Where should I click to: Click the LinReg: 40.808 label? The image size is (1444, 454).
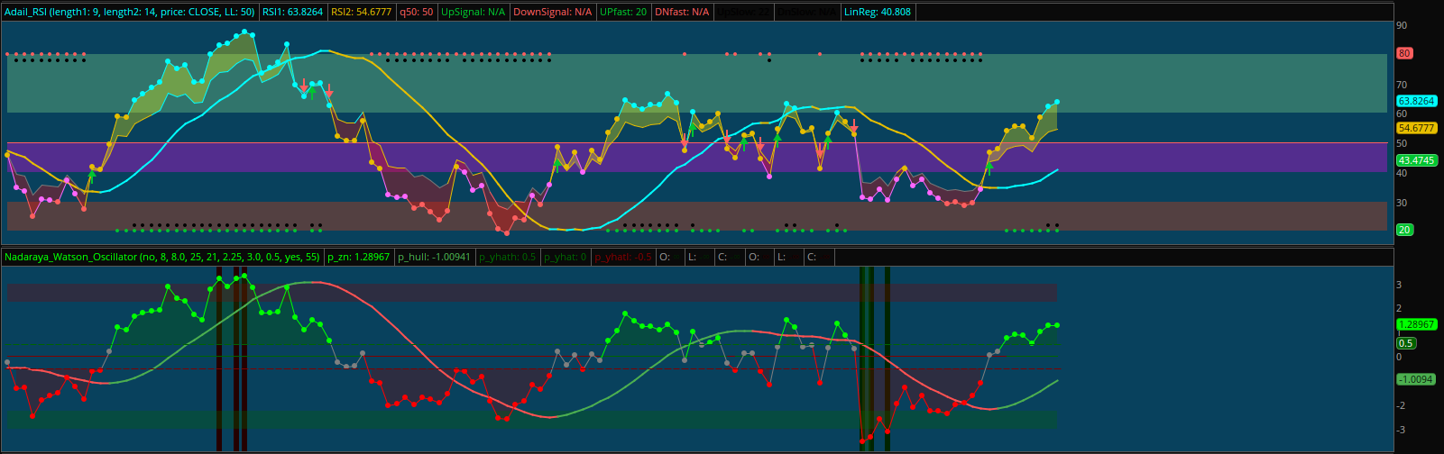click(x=877, y=12)
